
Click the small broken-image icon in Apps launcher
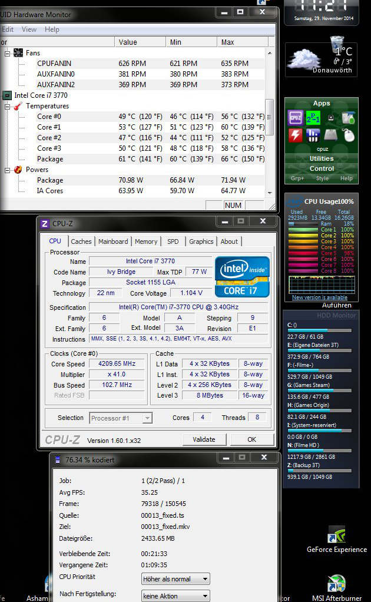pyautogui.click(x=331, y=118)
